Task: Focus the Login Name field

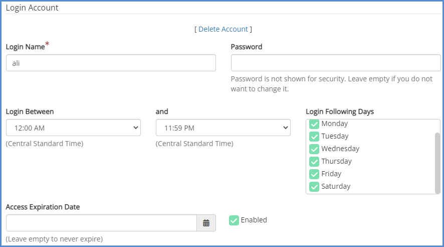Action: (x=111, y=63)
